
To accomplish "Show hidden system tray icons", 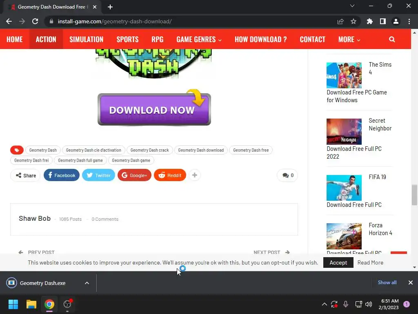I will (x=325, y=304).
